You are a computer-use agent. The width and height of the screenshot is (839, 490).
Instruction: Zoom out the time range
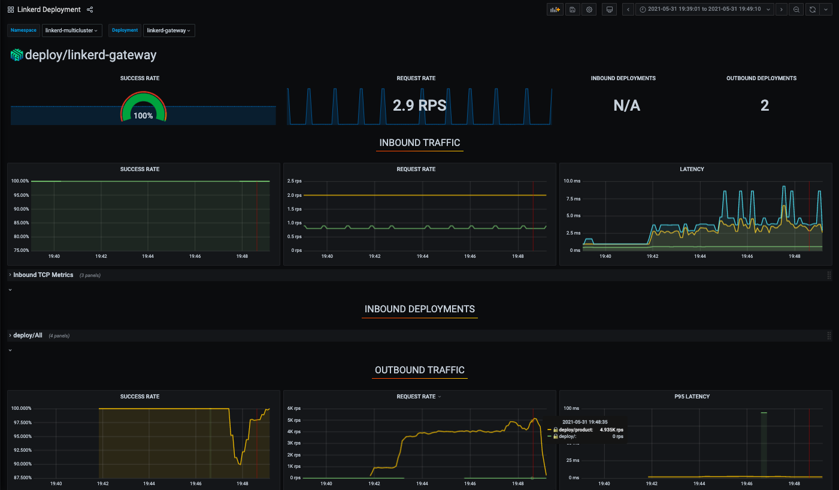click(796, 9)
